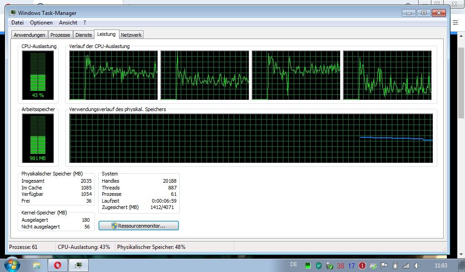Click the red 38 temperature tray icon
Viewport: 465px width, 272px height.
(x=341, y=266)
